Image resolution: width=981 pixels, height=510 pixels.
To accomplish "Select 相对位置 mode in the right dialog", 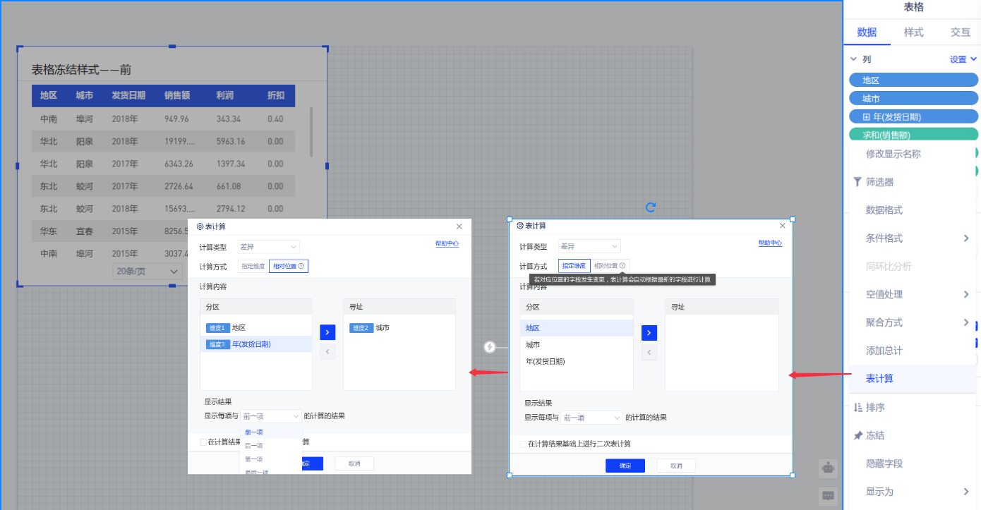I will pyautogui.click(x=609, y=266).
